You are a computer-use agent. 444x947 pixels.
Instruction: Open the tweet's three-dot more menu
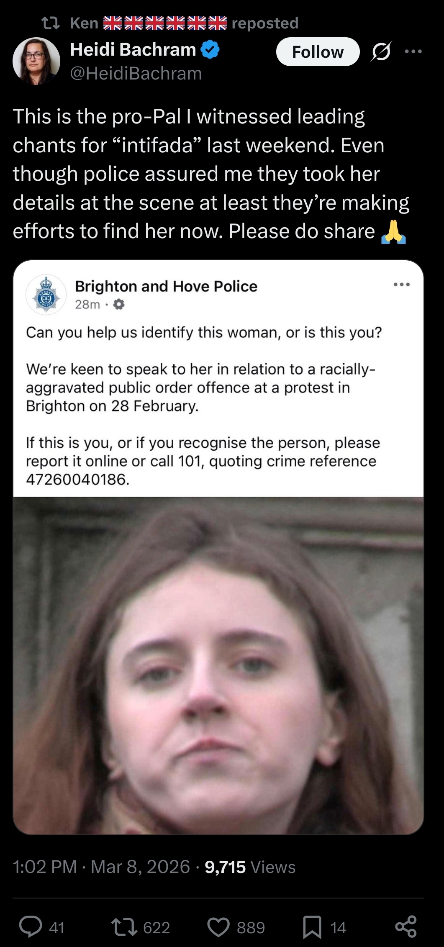pyautogui.click(x=413, y=51)
